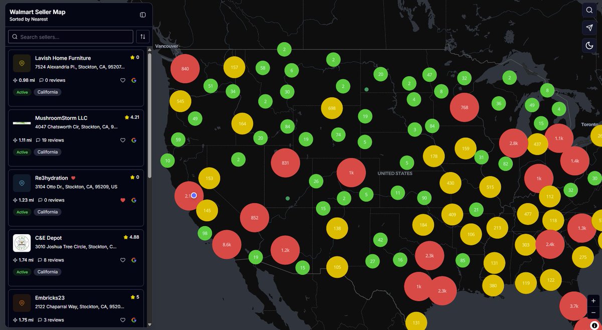Open C&E Depot seller name

48,238
